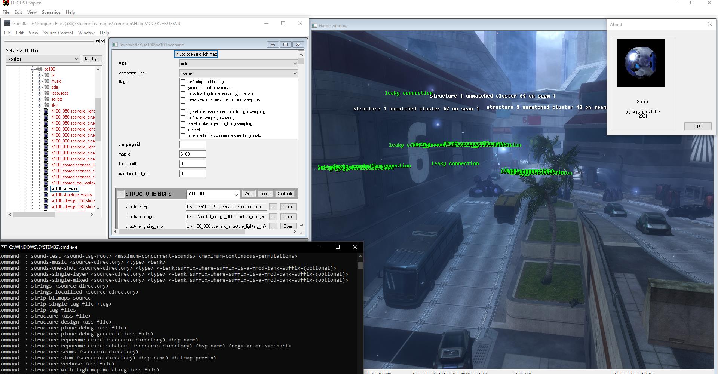Screen dimensions: 718x374
Task: Expand the resources folder
Action: coord(39,93)
